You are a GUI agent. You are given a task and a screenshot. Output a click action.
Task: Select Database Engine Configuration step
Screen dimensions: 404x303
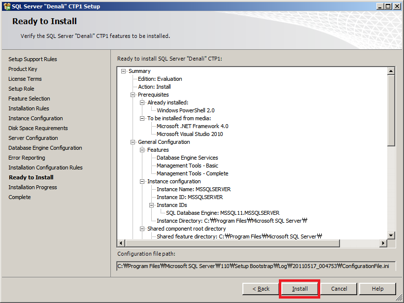(x=45, y=148)
